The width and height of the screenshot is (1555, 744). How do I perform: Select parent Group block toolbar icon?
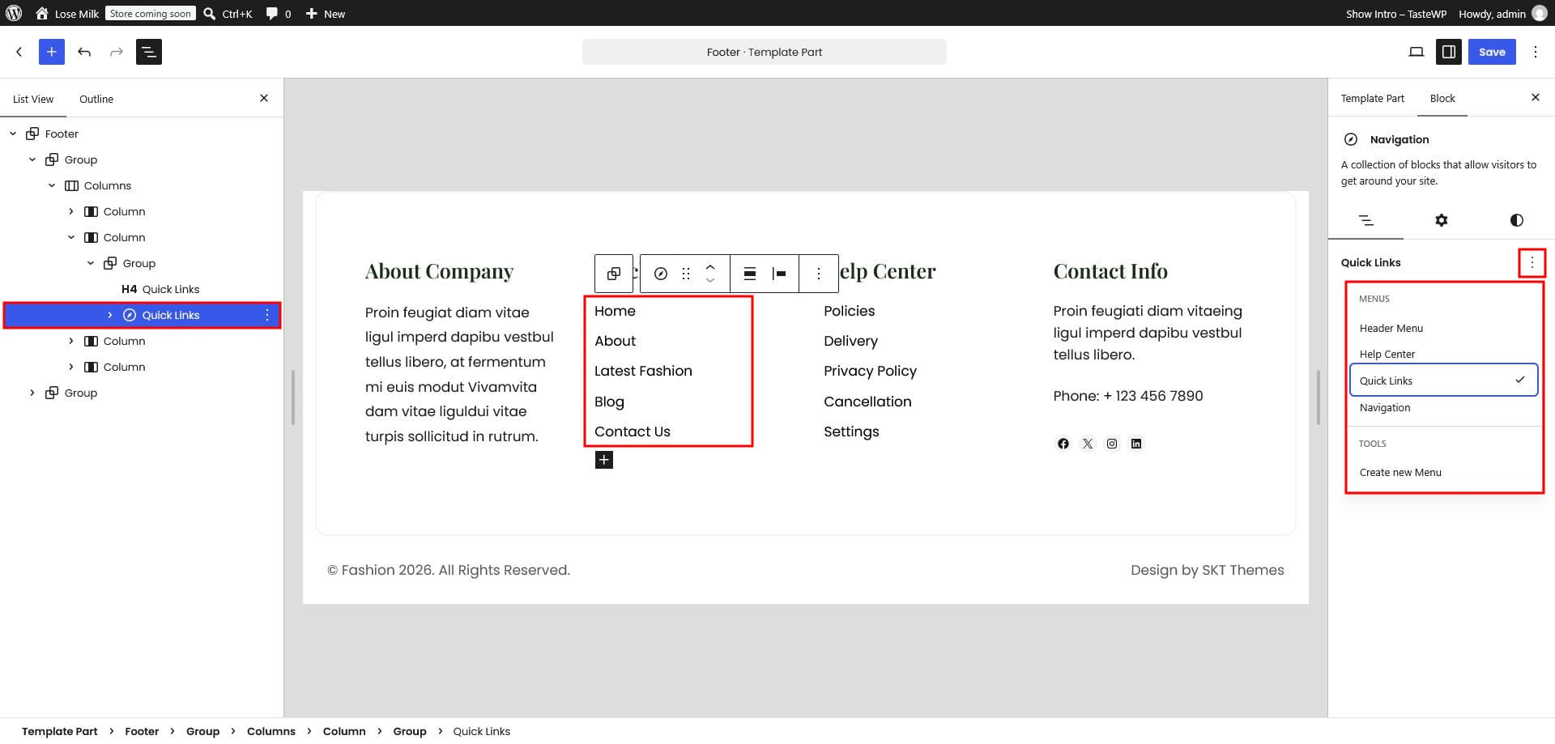(614, 274)
